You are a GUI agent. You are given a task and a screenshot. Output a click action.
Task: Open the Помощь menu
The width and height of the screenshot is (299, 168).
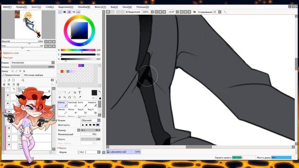142,7
